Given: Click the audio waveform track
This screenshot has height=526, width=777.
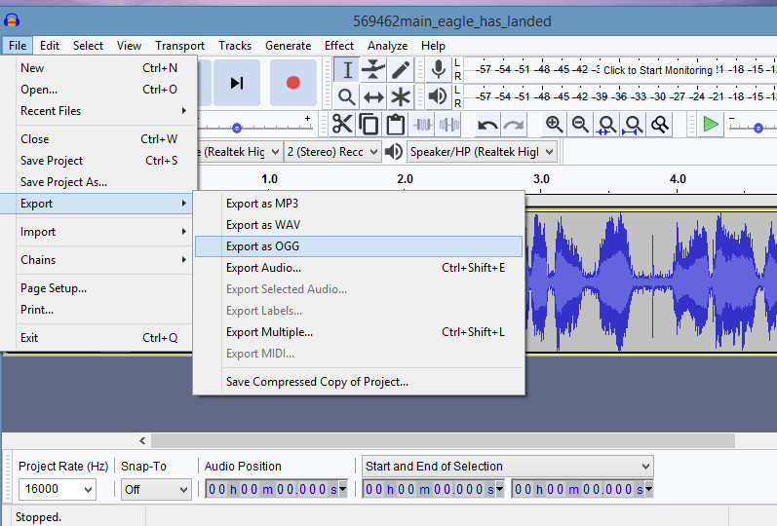Looking at the screenshot, I should point(650,282).
